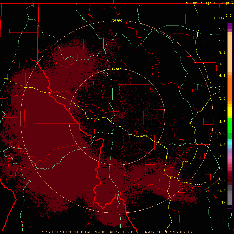234x234 pixels.
Task: Click the light peach color bar segment
Action: point(230,53)
